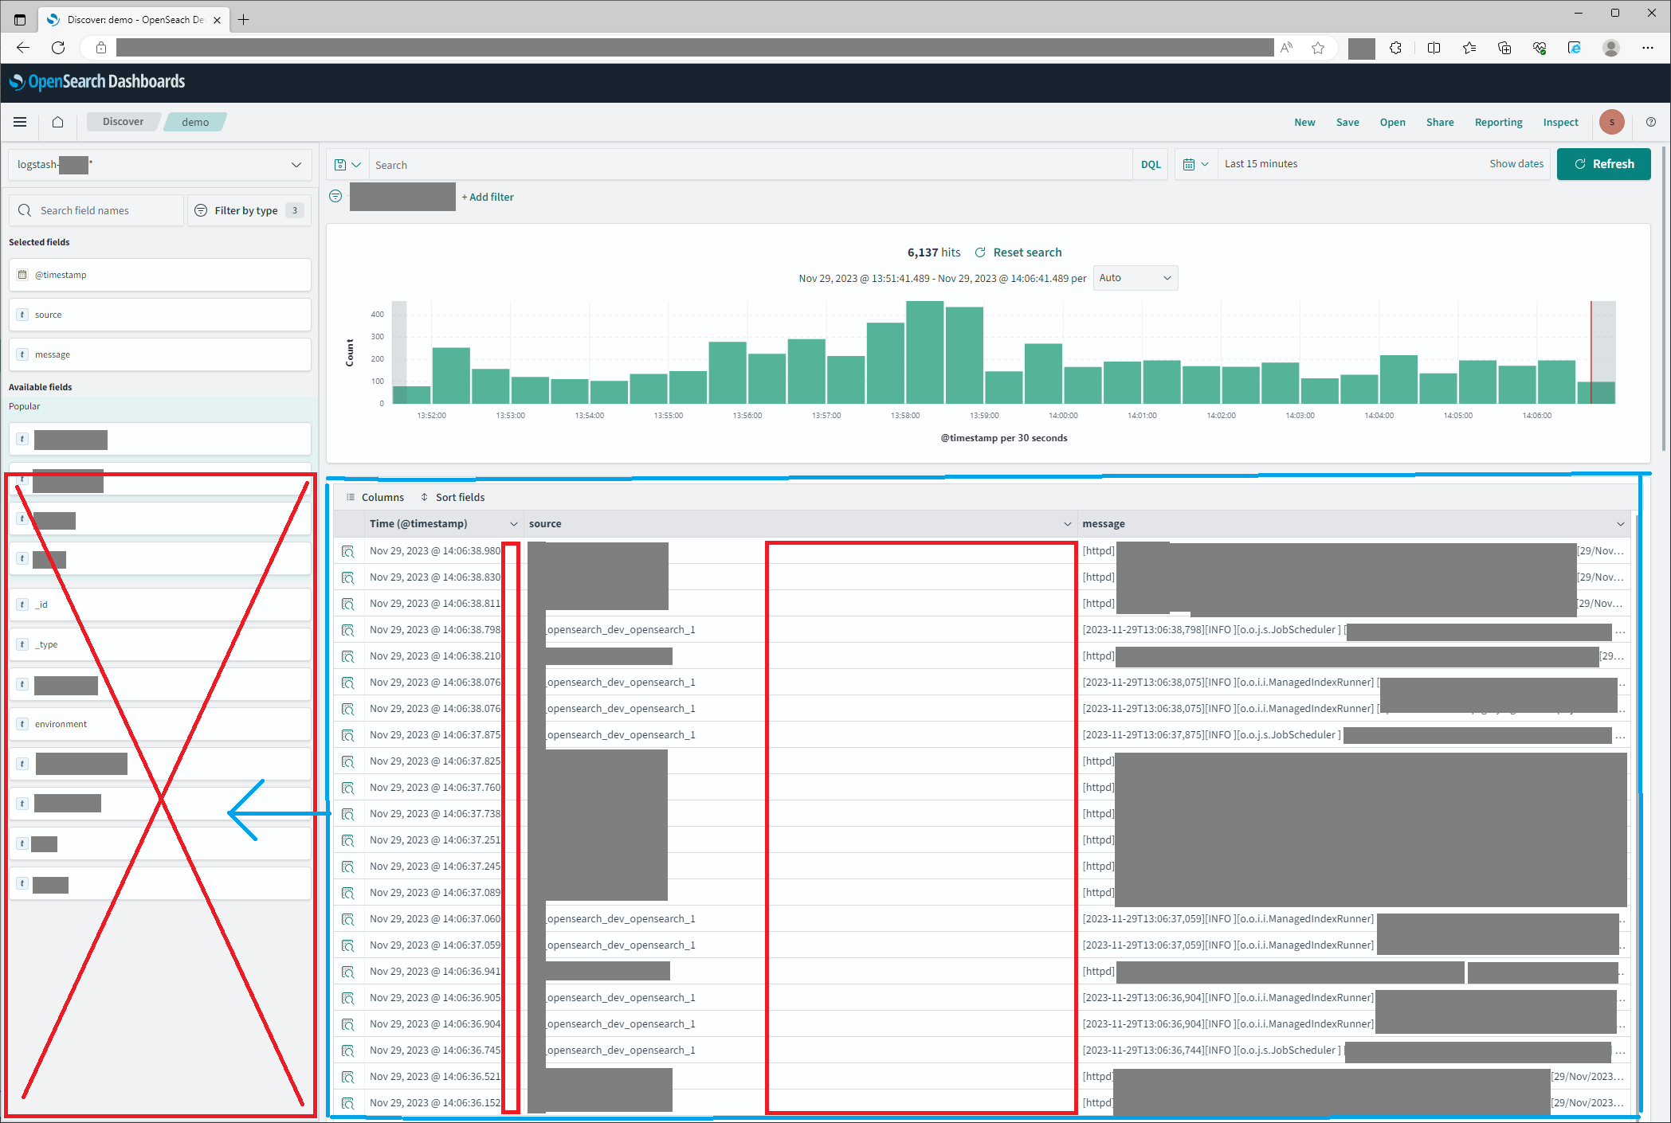Go back with browser back arrow

pos(23,48)
